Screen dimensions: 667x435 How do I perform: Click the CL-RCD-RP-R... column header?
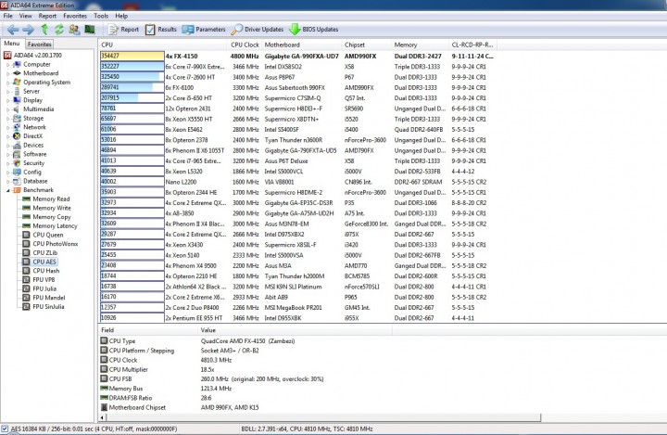[x=472, y=45]
